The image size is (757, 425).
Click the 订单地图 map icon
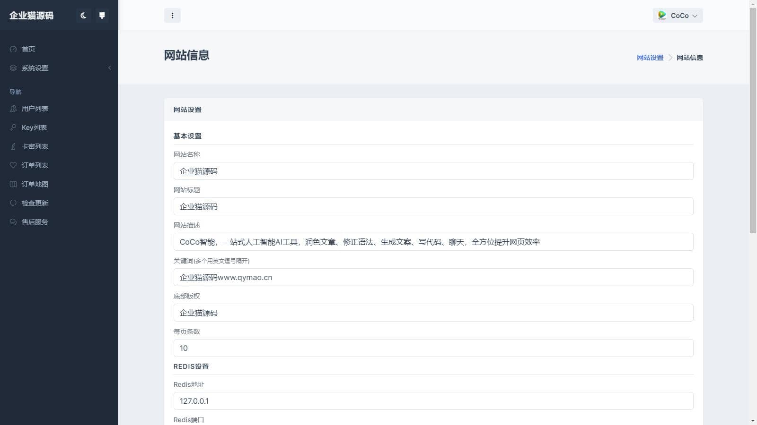[x=13, y=184]
